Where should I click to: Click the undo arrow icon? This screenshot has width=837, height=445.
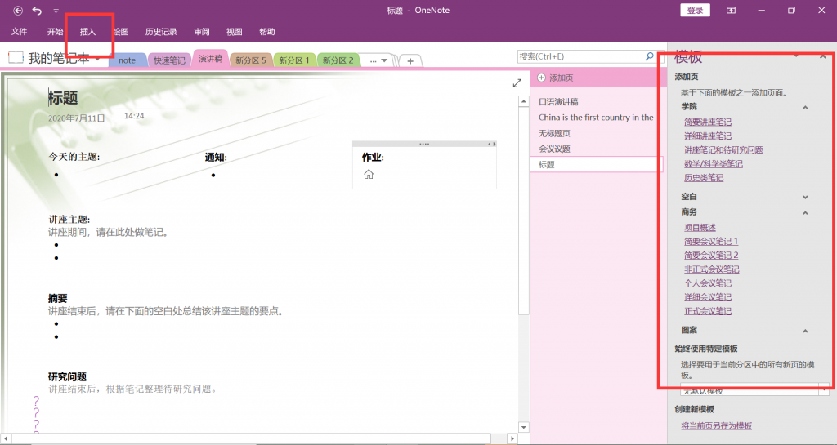[37, 10]
